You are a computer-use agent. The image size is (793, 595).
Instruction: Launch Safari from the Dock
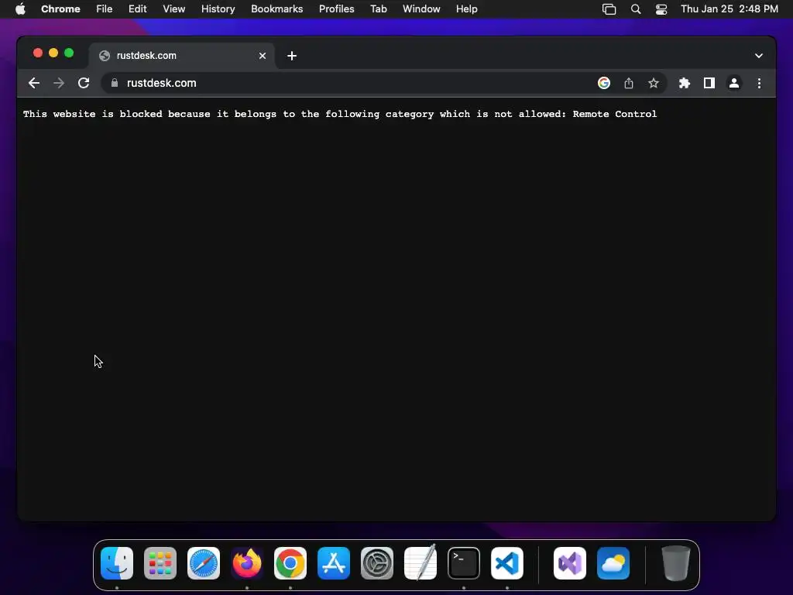(204, 563)
